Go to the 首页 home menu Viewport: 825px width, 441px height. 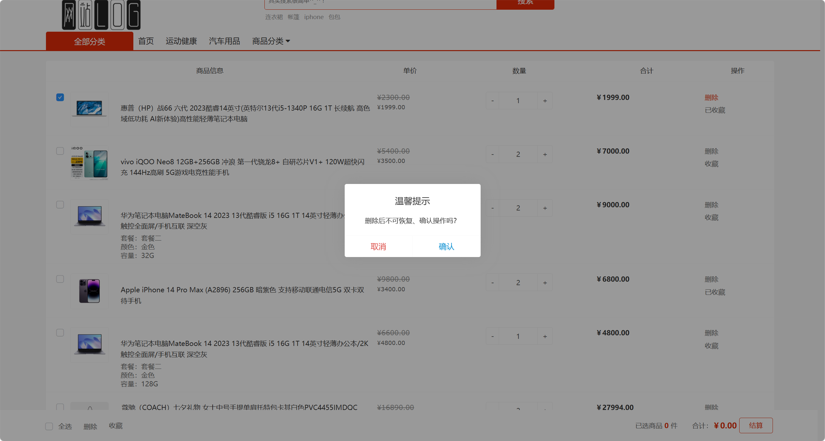click(x=146, y=41)
